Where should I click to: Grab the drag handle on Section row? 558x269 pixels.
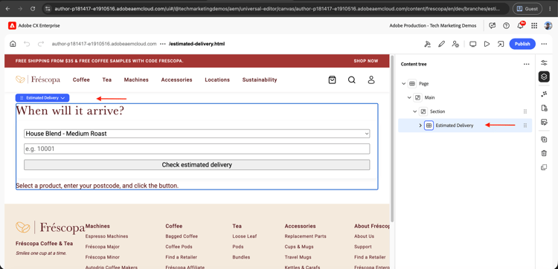tap(525, 111)
